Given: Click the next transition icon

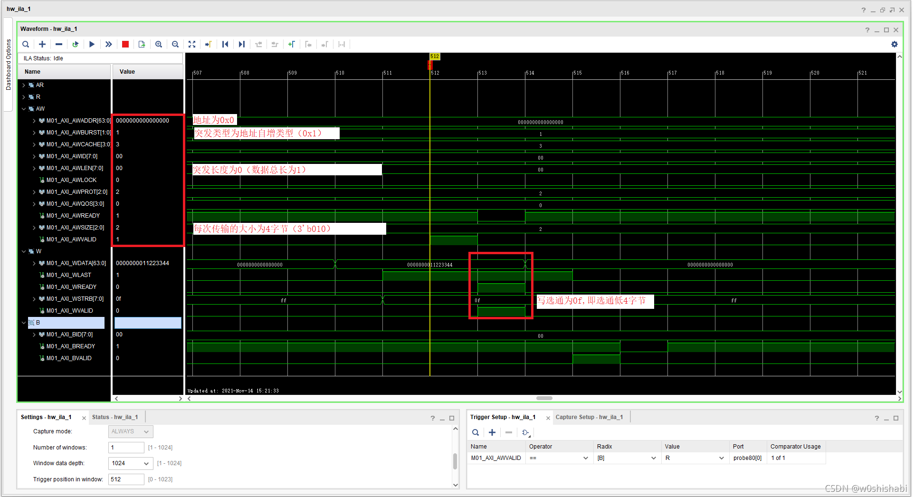Looking at the screenshot, I should [275, 44].
